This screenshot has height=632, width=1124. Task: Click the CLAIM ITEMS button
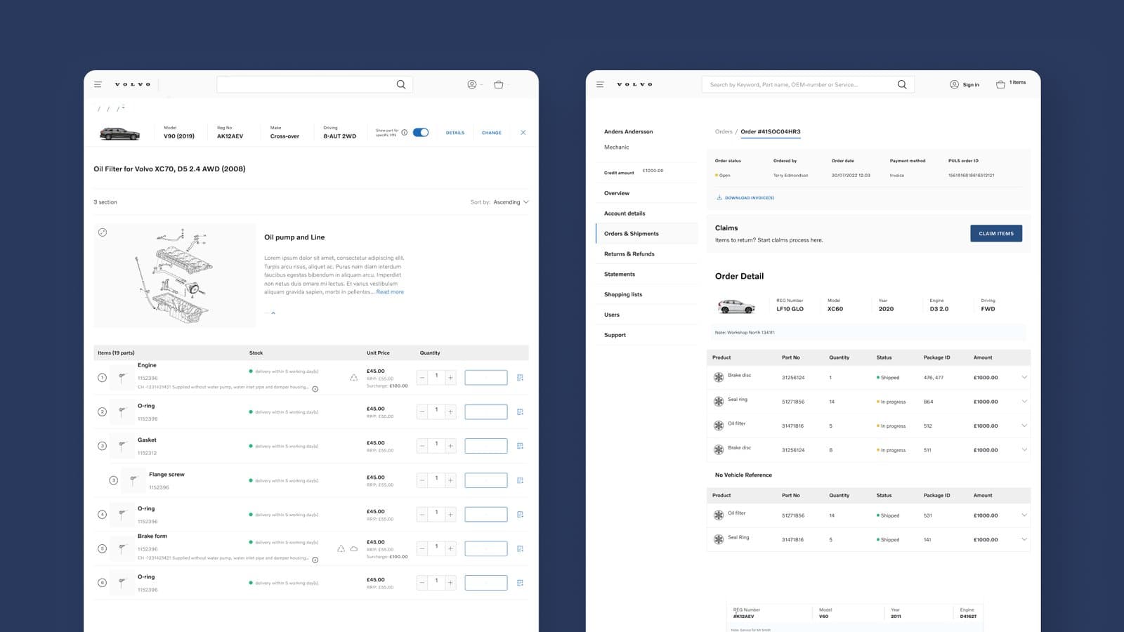pos(996,233)
